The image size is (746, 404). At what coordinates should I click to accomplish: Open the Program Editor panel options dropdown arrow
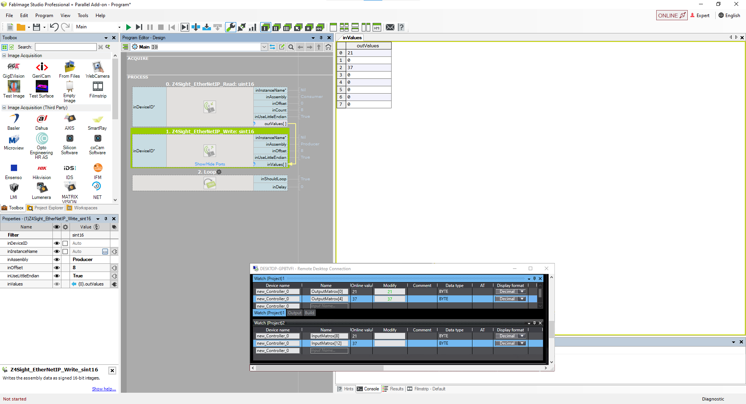point(313,38)
